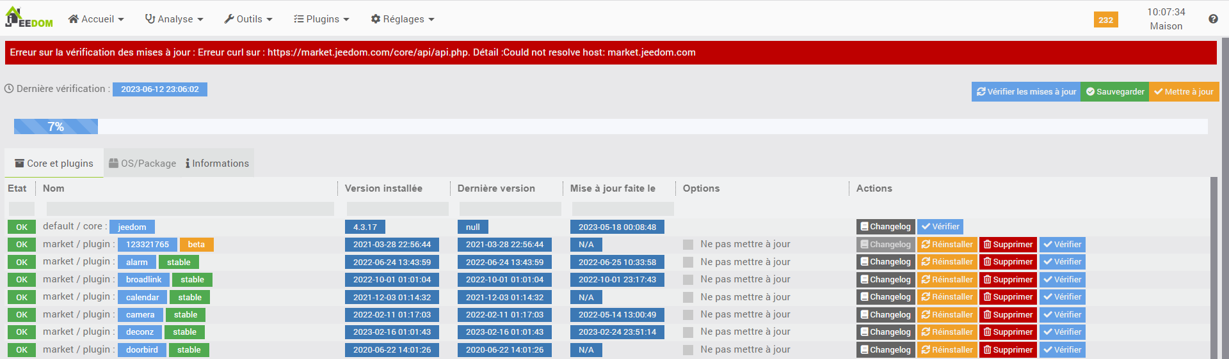1229x359 pixels.
Task: Sort by the Nom column header
Action: tap(54, 188)
